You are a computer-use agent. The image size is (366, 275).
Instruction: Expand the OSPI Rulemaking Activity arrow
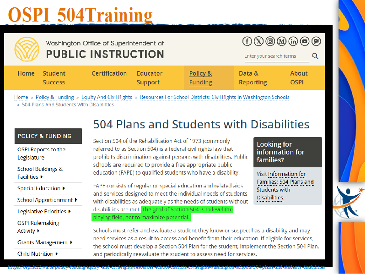coord(38,231)
